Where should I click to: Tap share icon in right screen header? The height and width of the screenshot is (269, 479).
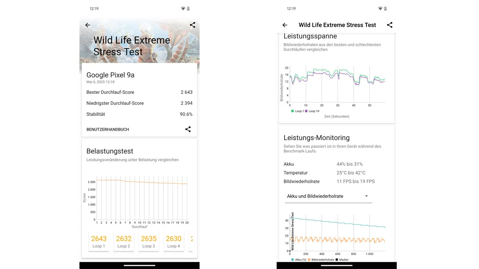click(390, 25)
